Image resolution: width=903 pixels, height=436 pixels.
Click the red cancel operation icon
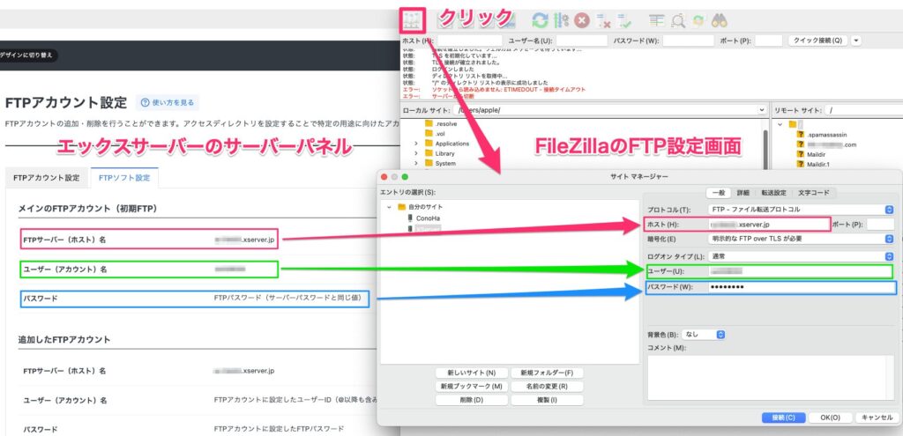(582, 21)
